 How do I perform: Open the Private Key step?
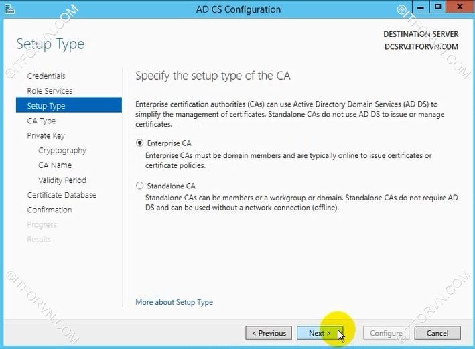[x=46, y=135]
